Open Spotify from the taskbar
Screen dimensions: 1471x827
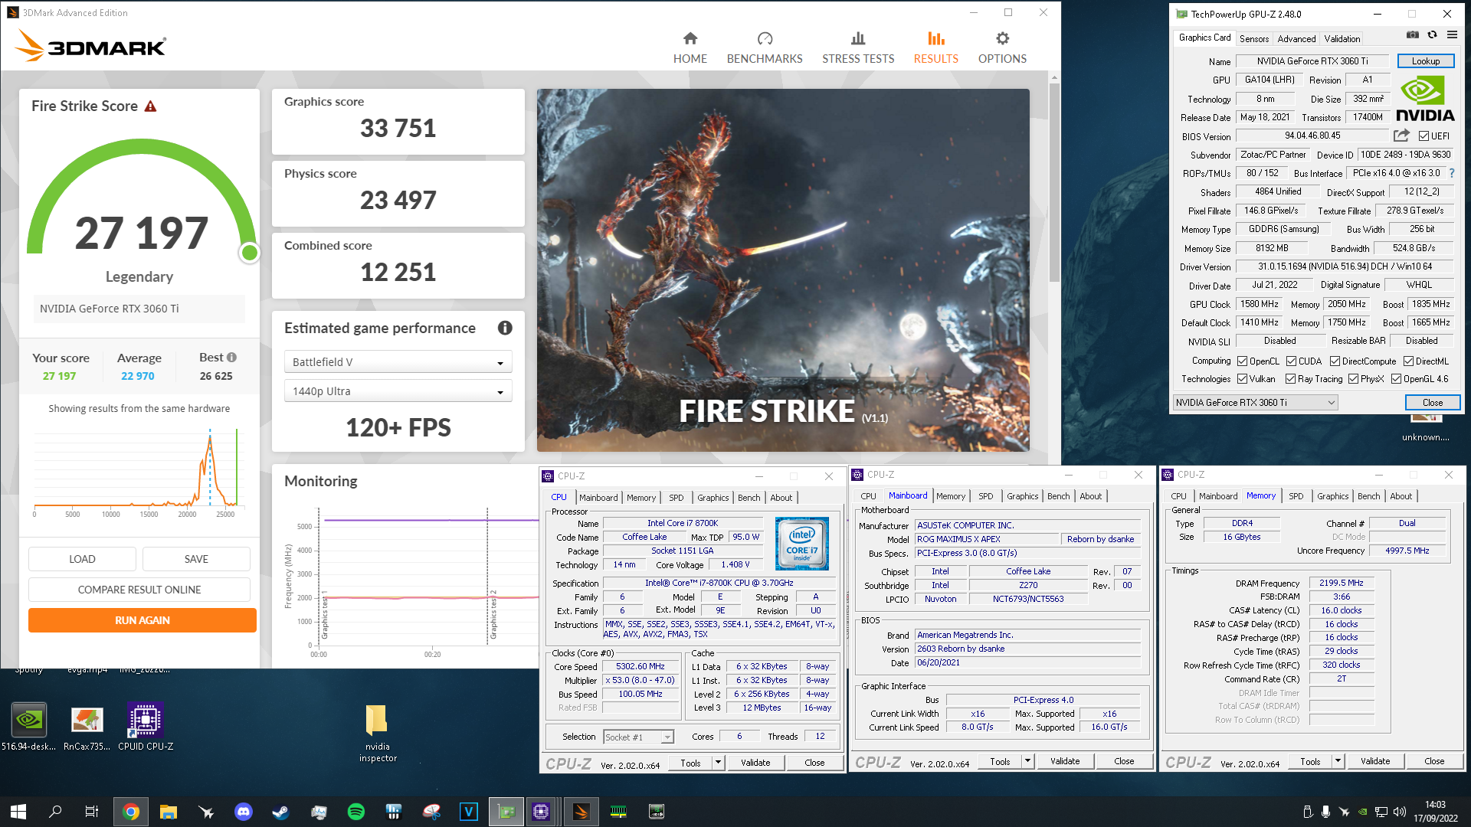point(356,812)
